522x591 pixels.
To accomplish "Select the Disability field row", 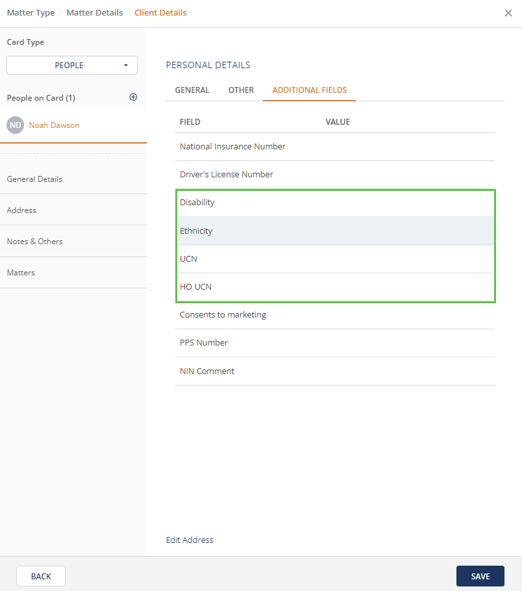I will (335, 203).
